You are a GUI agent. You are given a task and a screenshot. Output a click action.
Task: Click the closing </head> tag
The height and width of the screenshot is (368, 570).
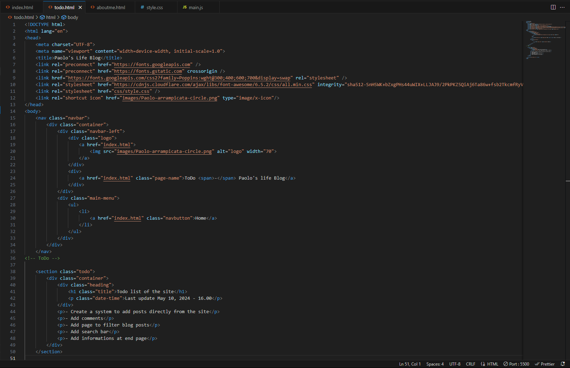34,105
